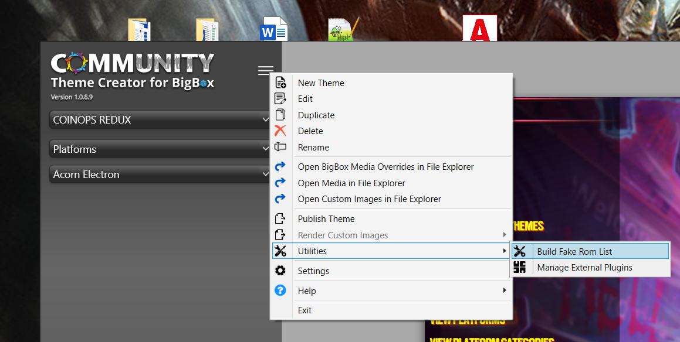
Task: Expand the Utilities submenu arrow
Action: coord(505,251)
